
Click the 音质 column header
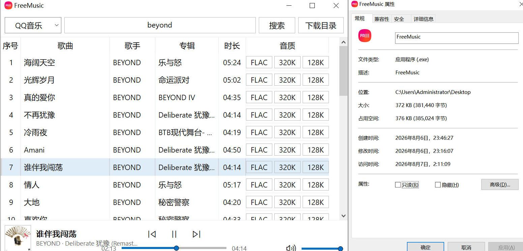287,46
